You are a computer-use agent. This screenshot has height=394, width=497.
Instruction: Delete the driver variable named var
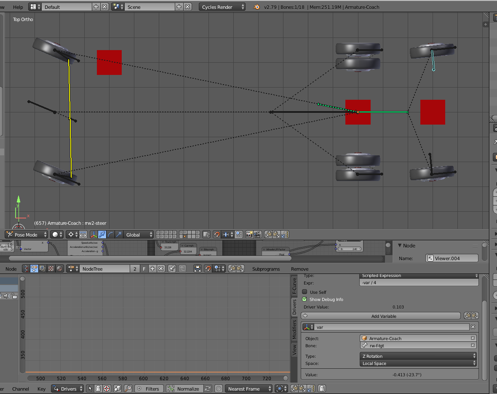click(x=473, y=327)
